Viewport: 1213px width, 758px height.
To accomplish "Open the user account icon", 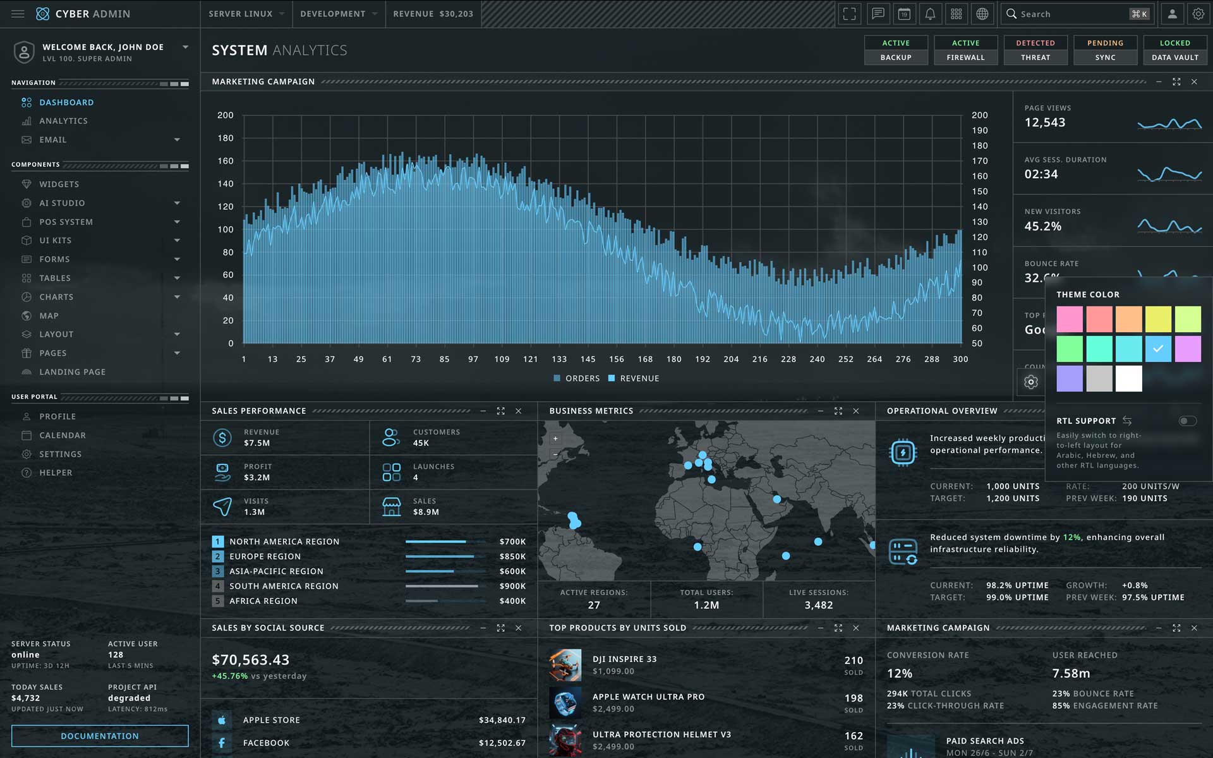I will point(1172,14).
